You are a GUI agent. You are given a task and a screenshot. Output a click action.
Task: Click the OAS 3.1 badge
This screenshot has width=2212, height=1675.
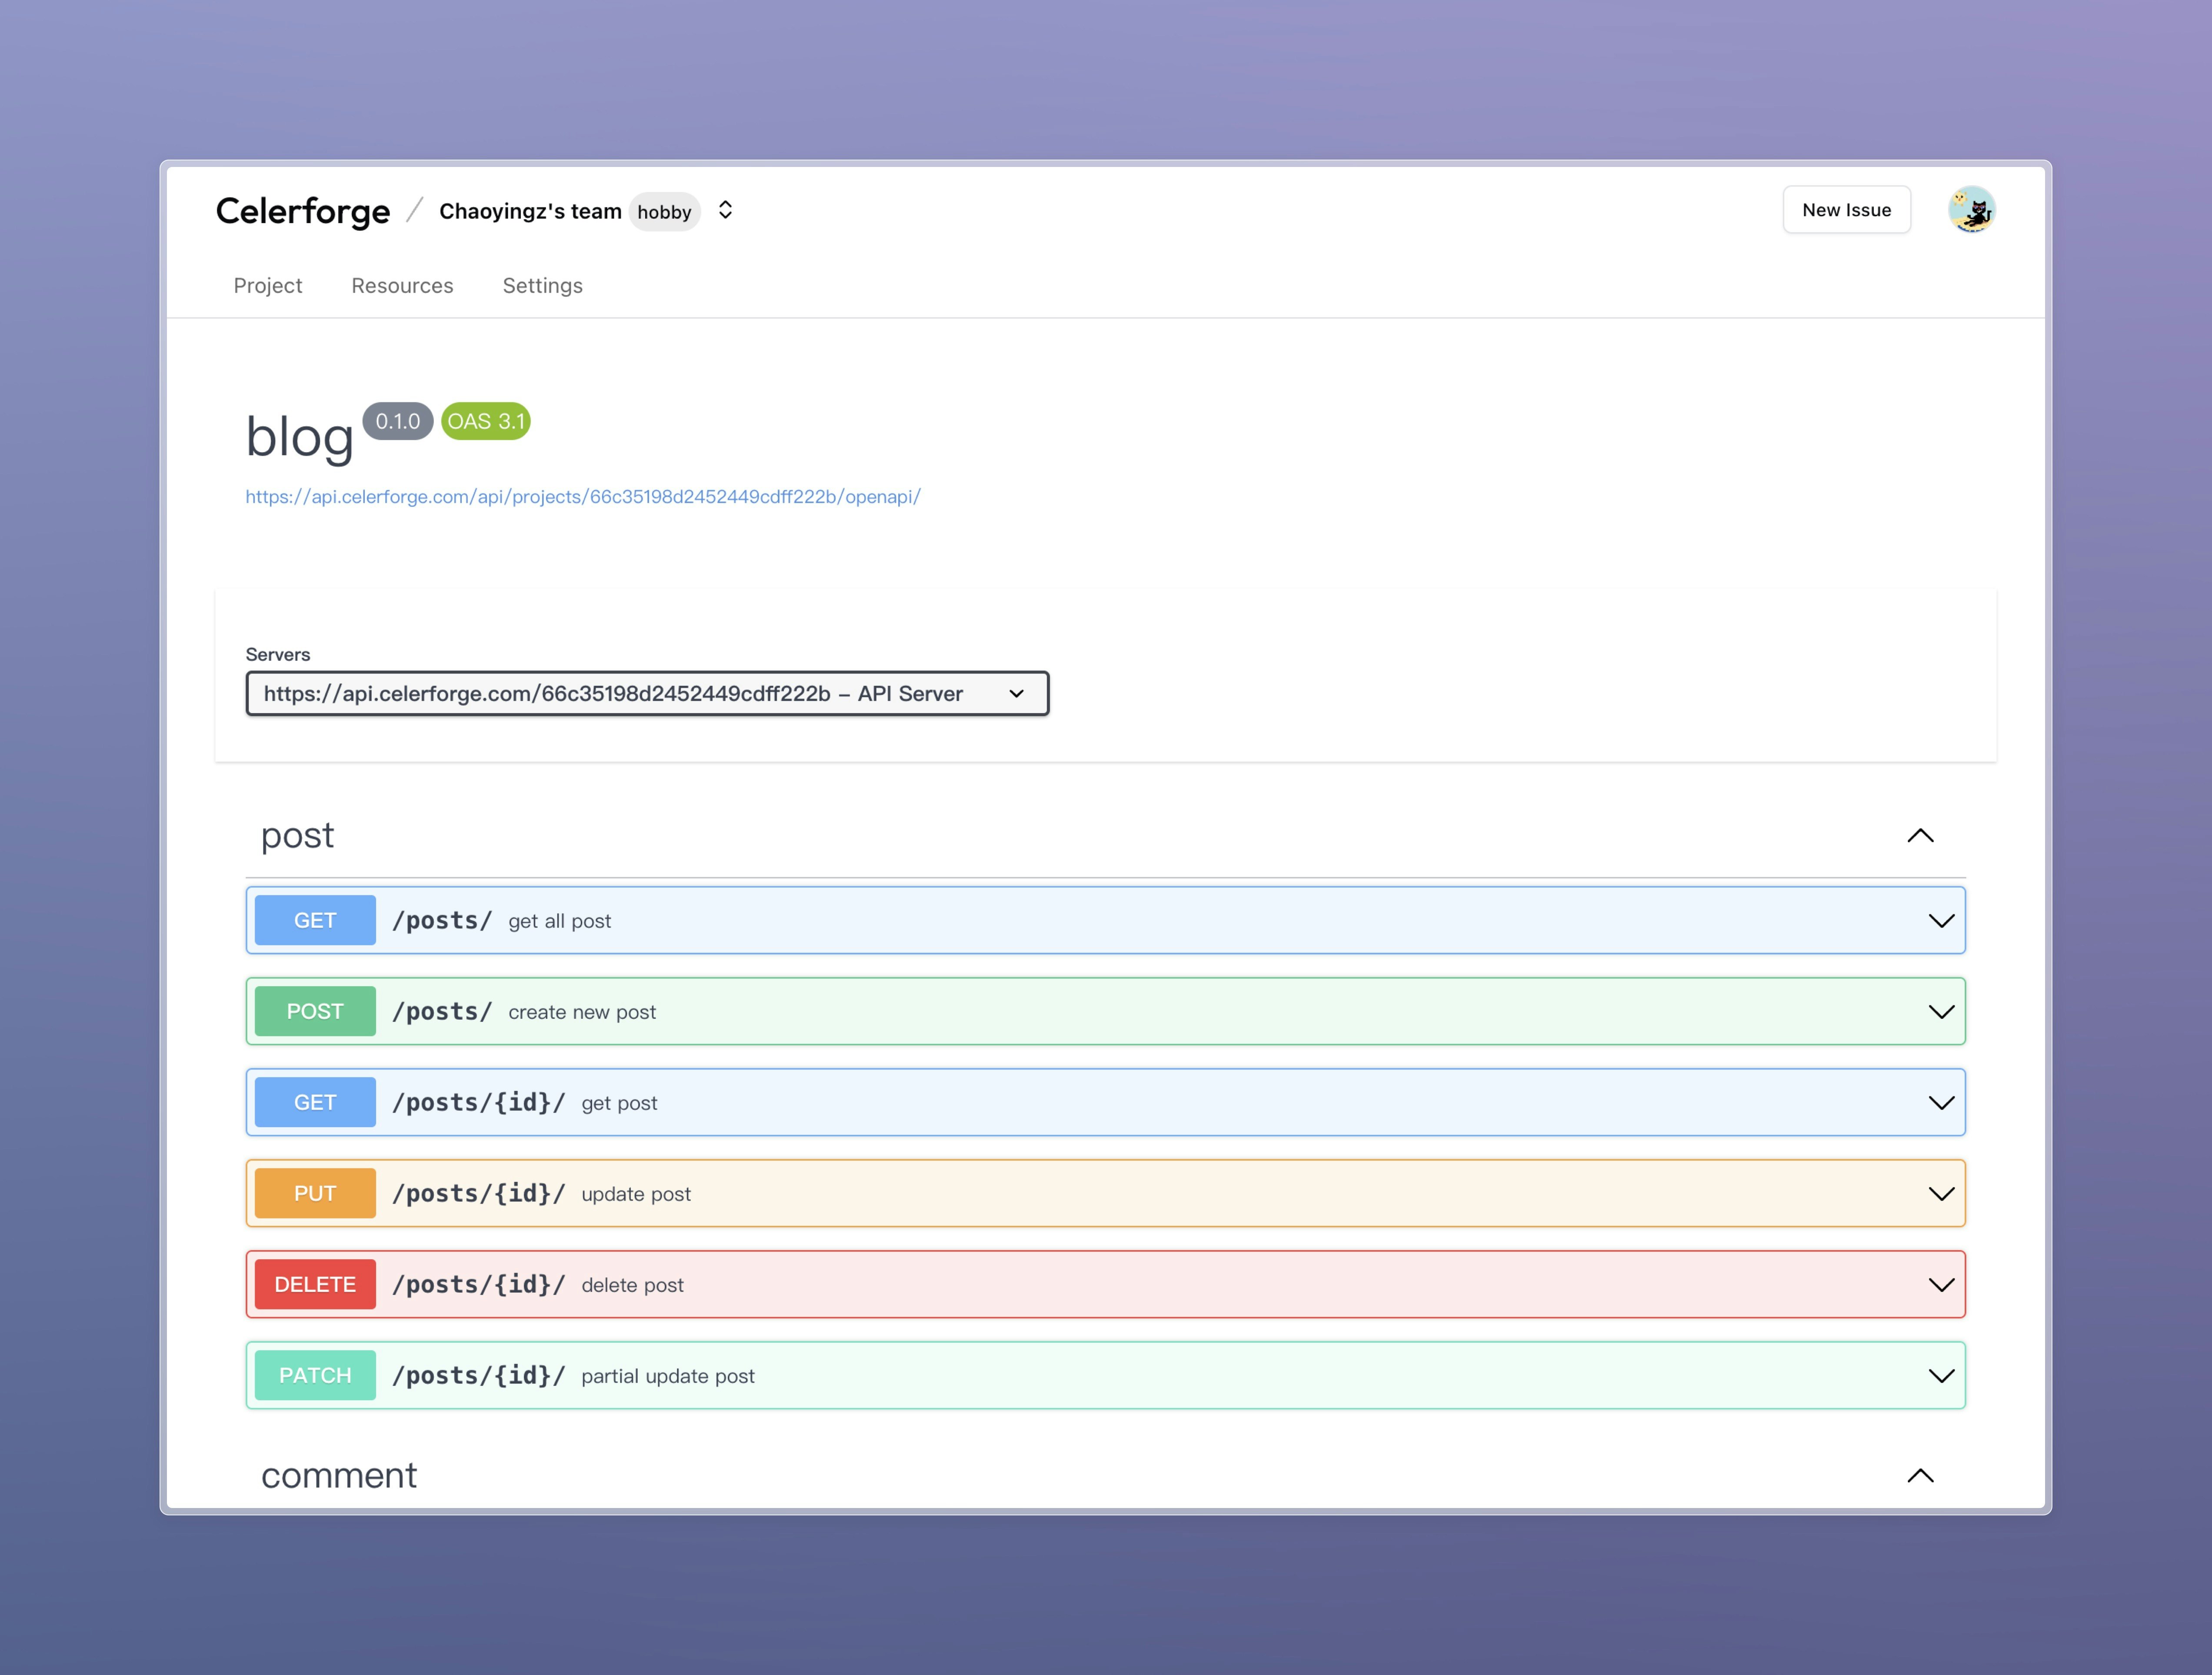coord(485,421)
